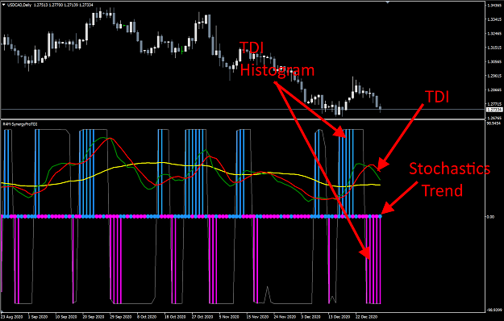Image resolution: width=504 pixels, height=321 pixels.
Task: Click the 27 Oct 2020 date label
Action: (x=202, y=317)
